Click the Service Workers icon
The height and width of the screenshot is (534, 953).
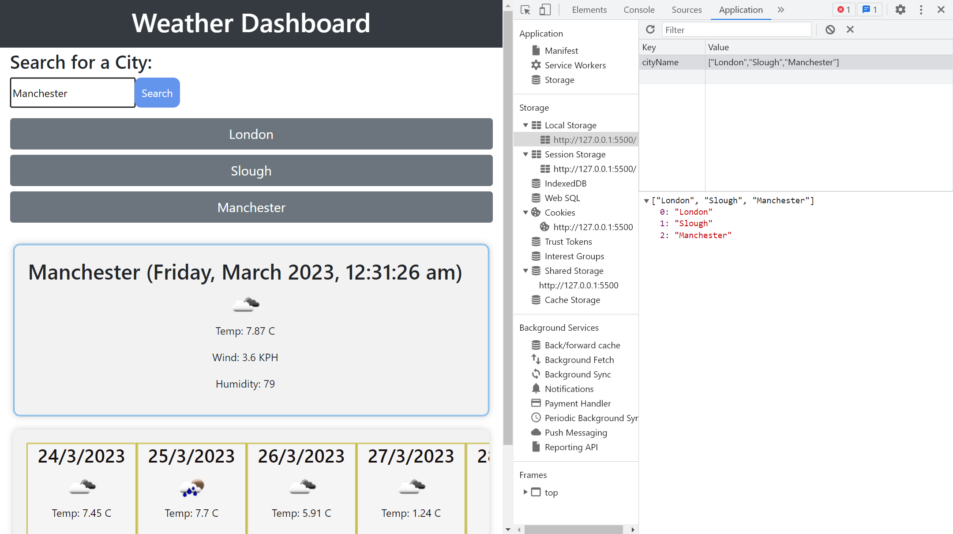pyautogui.click(x=537, y=65)
